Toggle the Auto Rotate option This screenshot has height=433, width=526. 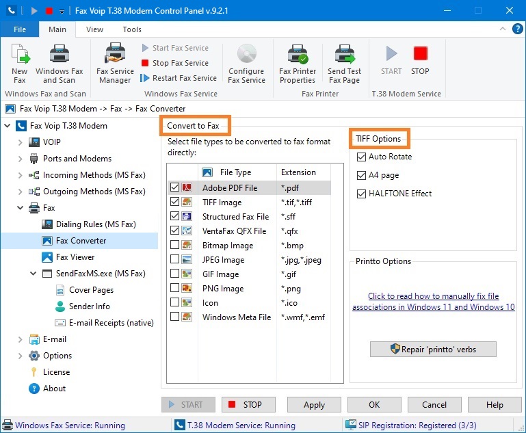(x=361, y=157)
